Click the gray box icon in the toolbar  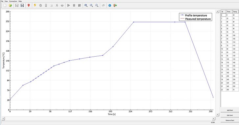62,6
